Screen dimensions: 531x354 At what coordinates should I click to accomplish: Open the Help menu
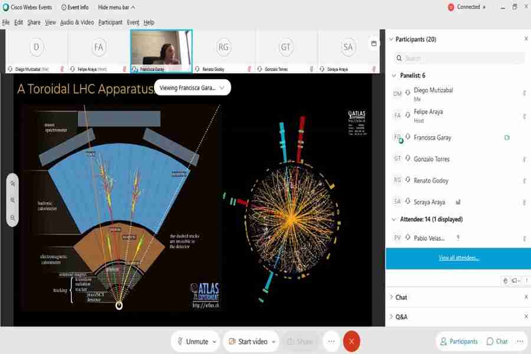coord(149,22)
